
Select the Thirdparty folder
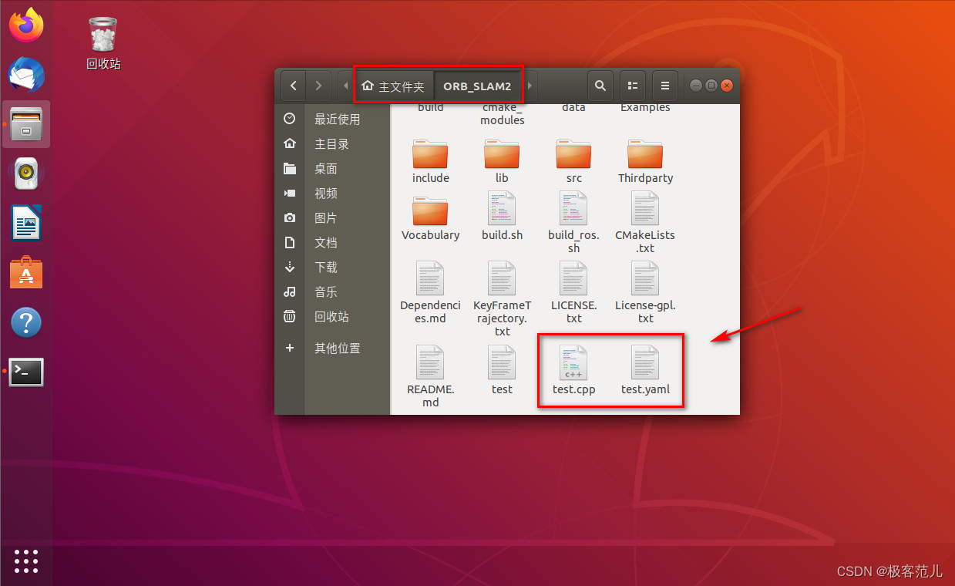(x=645, y=161)
